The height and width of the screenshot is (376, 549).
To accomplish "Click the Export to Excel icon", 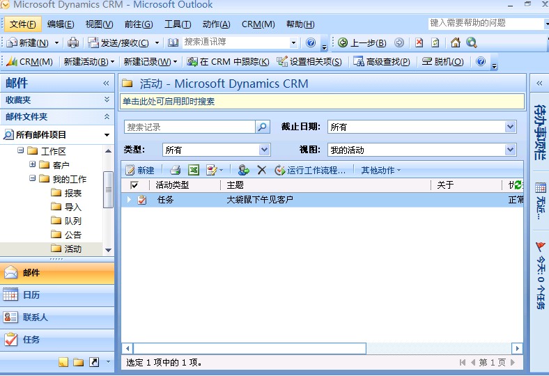I will [x=194, y=170].
